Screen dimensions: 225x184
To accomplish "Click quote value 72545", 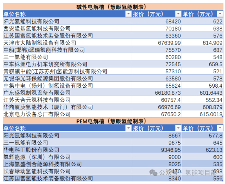I will 173,64.
